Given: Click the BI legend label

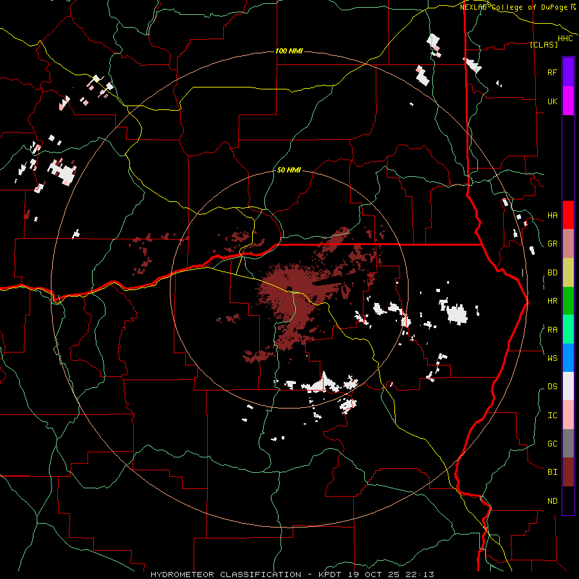Looking at the screenshot, I should pyautogui.click(x=552, y=472).
